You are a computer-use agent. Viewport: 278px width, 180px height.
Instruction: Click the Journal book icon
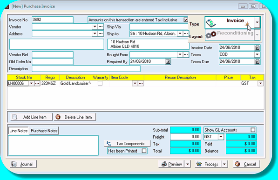pyautogui.click(x=14, y=164)
